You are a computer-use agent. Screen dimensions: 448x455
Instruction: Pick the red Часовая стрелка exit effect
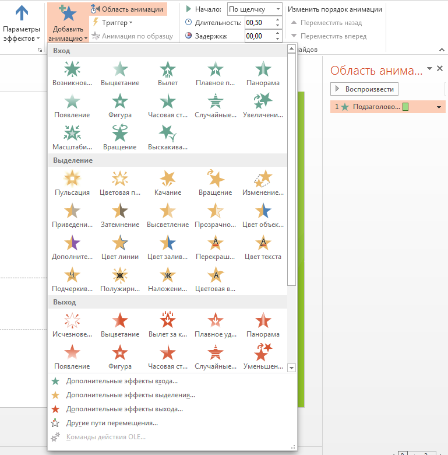(168, 357)
